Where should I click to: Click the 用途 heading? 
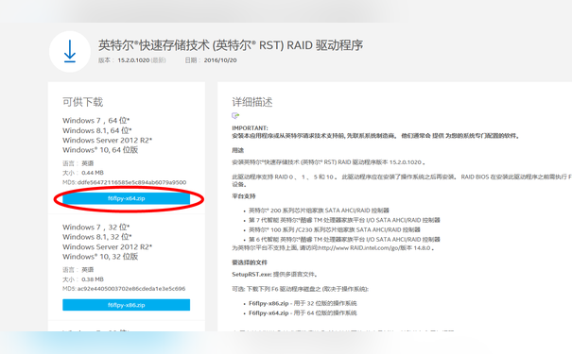238,150
